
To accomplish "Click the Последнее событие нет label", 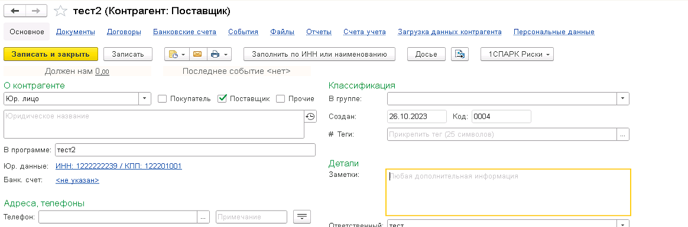I will [236, 71].
